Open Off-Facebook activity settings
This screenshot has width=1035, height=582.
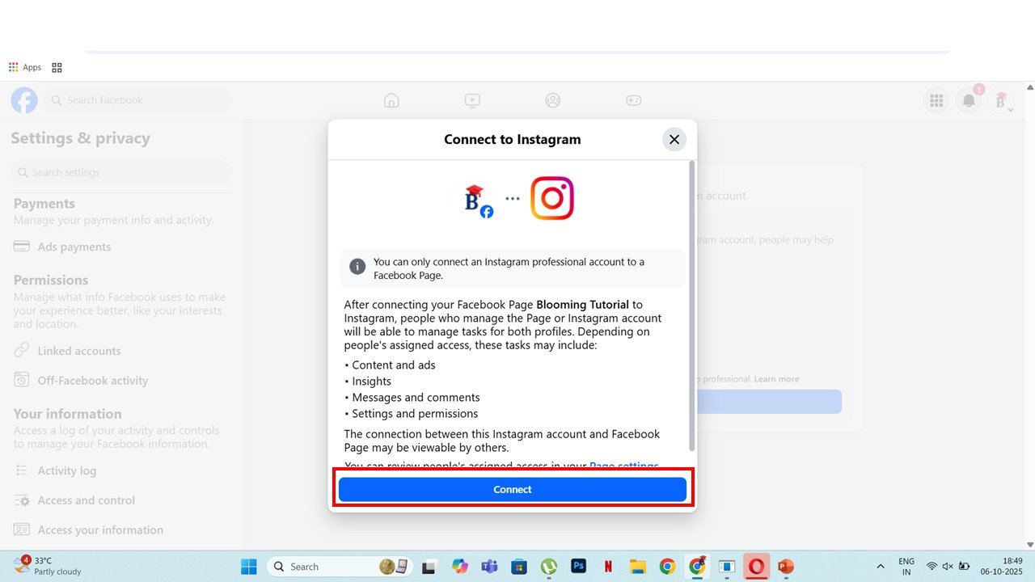[x=92, y=380]
